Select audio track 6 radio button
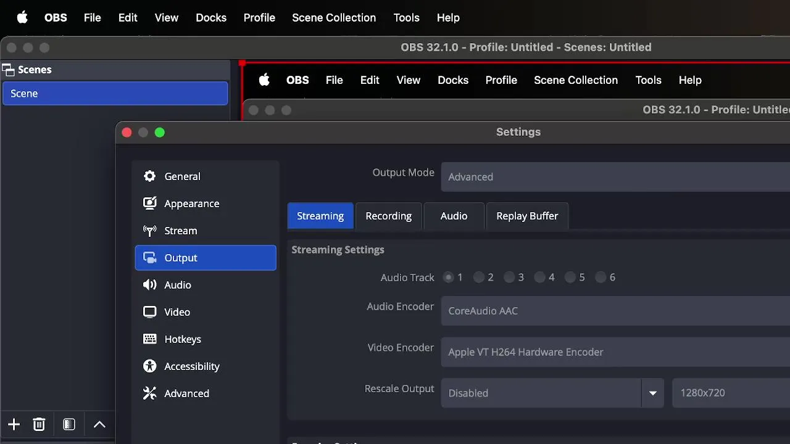Image resolution: width=790 pixels, height=444 pixels. [x=601, y=277]
